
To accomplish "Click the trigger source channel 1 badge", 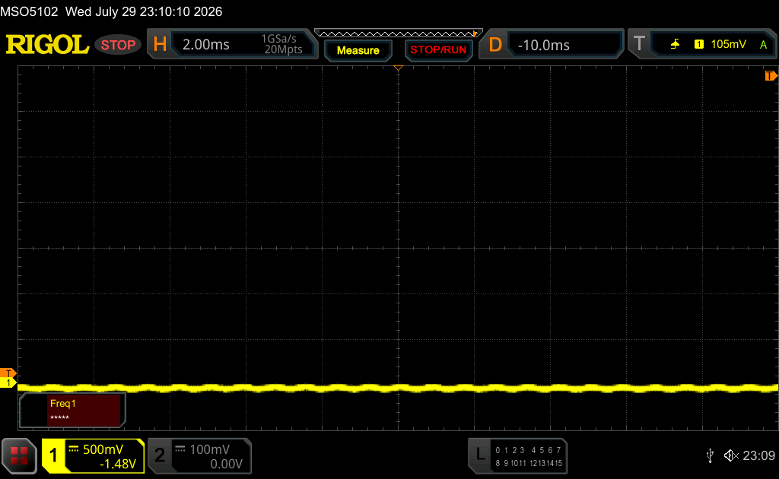I will (699, 44).
